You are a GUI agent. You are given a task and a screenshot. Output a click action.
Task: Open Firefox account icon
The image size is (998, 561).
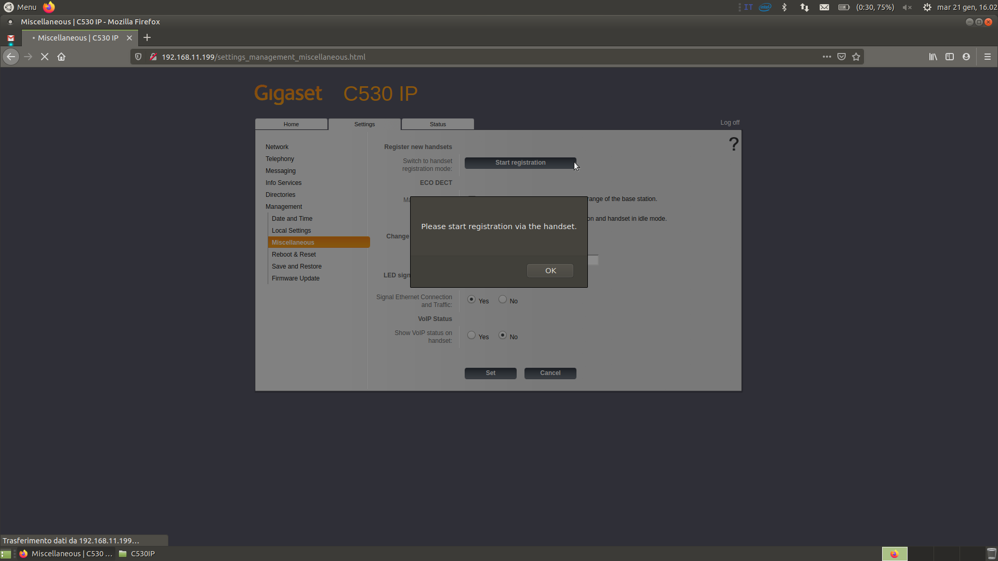(966, 57)
